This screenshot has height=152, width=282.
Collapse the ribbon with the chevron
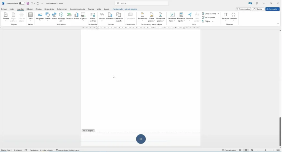pyautogui.click(x=278, y=24)
